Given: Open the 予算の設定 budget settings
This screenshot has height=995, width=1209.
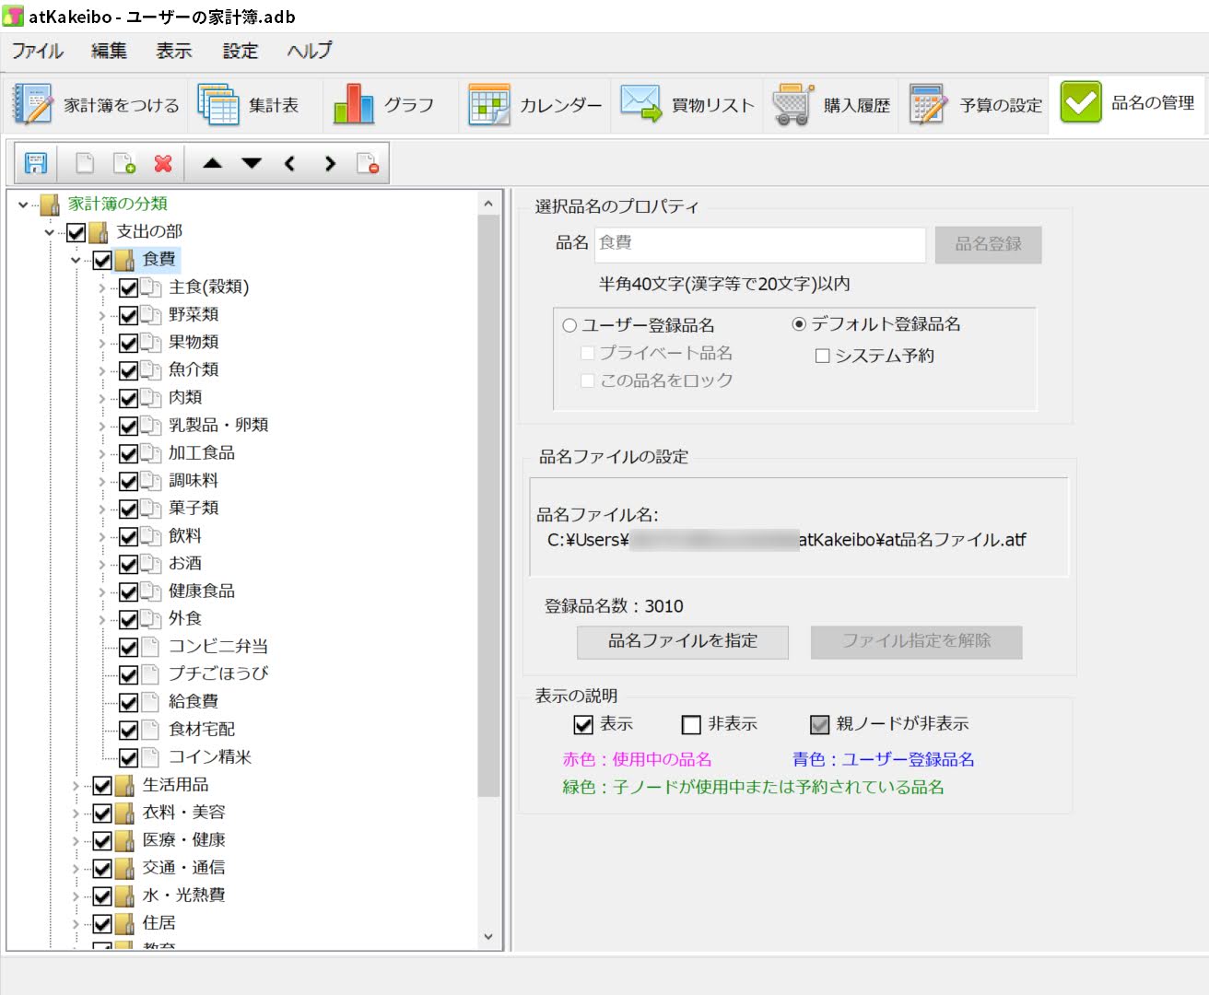Looking at the screenshot, I should pos(975,105).
